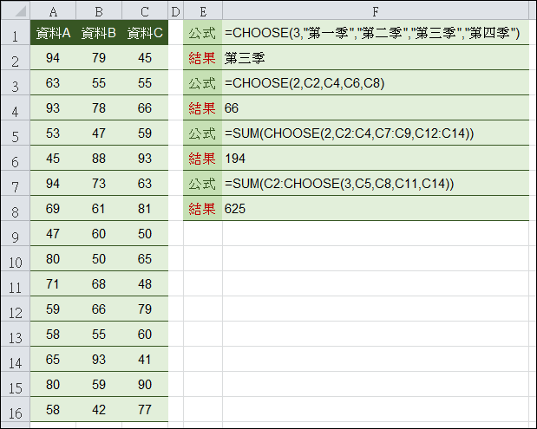Image resolution: width=537 pixels, height=429 pixels.
Task: Click cell C12 with value 79
Action: click(x=145, y=309)
